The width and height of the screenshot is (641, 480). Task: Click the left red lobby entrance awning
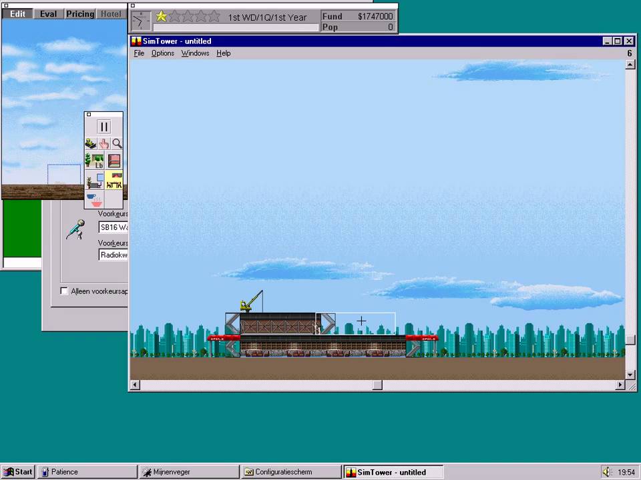tap(223, 338)
